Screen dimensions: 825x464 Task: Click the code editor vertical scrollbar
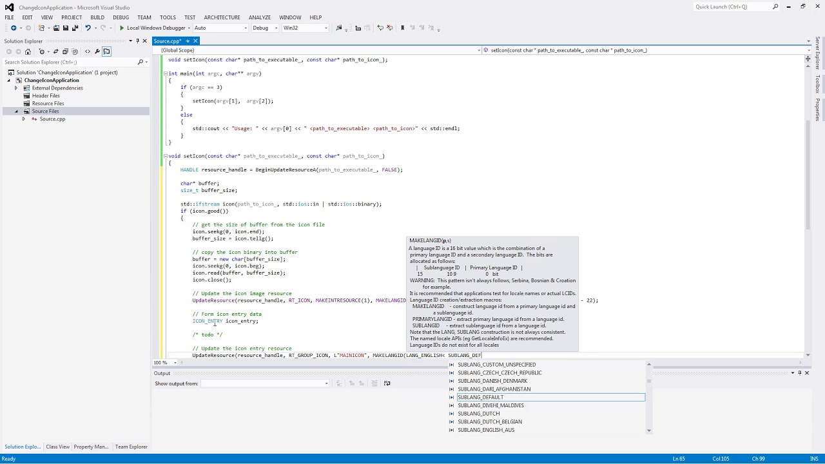pyautogui.click(x=808, y=174)
